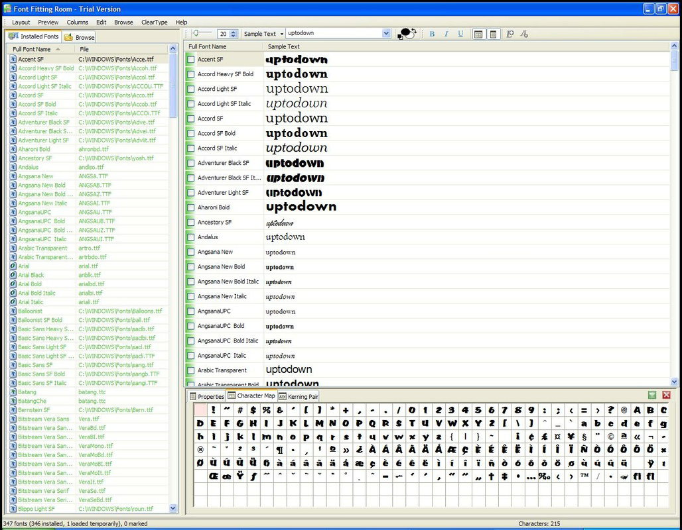Open the Properties tab in bottom panel
Screen dimensions: 682x530
pyautogui.click(x=207, y=396)
